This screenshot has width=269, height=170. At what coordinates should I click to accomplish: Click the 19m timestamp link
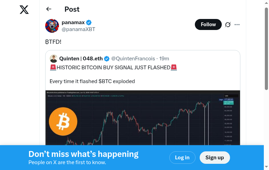tap(164, 59)
